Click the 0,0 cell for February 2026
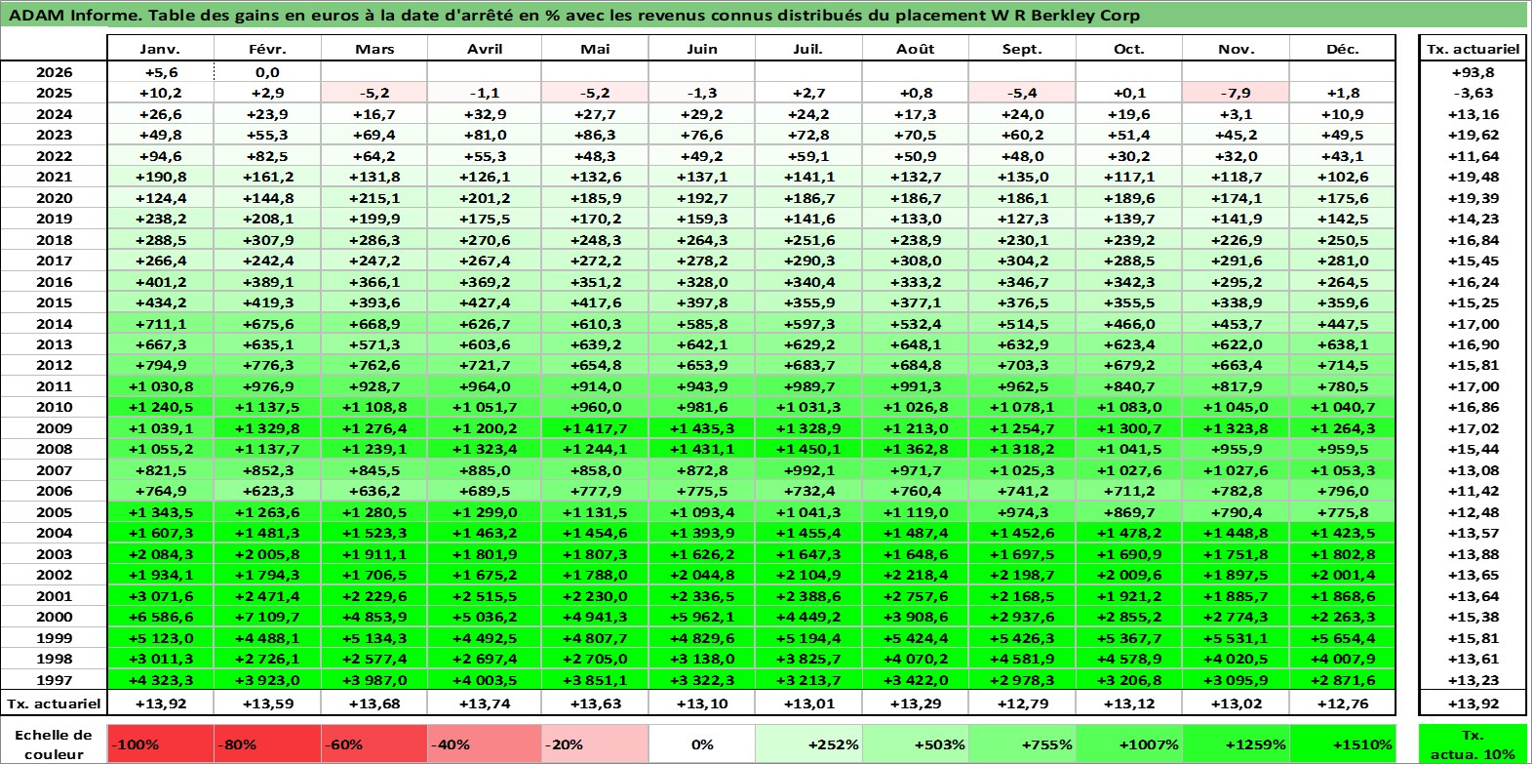Viewport: 1532px width, 764px height. 267,72
